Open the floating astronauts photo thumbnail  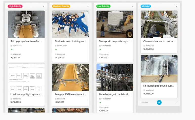pos(70,24)
